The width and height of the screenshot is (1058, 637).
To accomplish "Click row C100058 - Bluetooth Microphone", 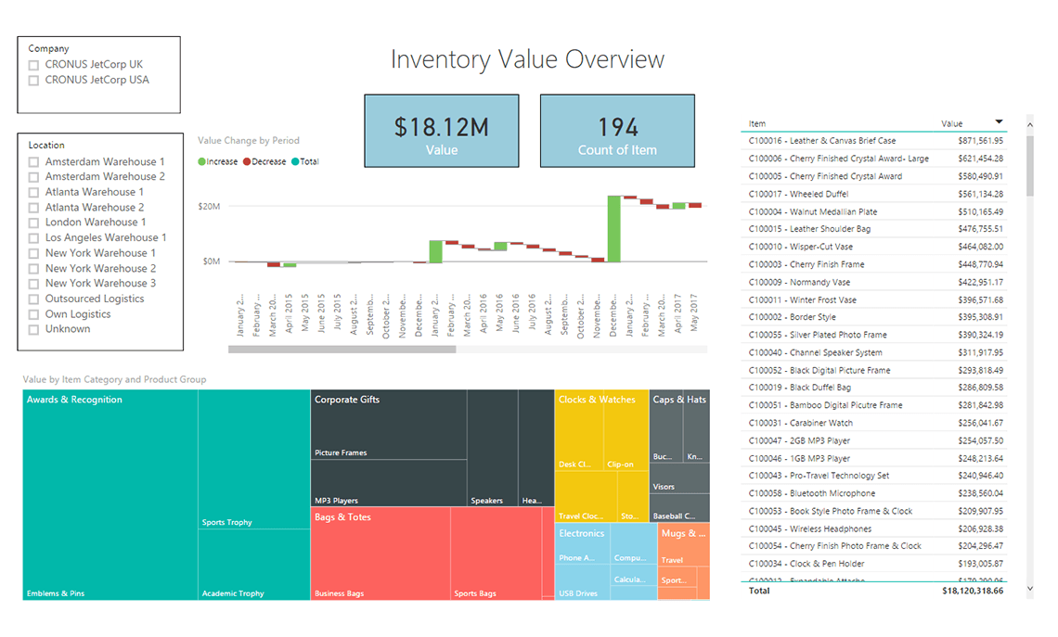I will pos(876,493).
